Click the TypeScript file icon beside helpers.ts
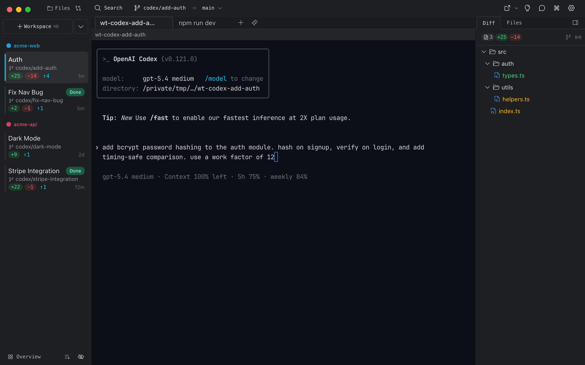This screenshot has height=365, width=585. click(x=497, y=99)
